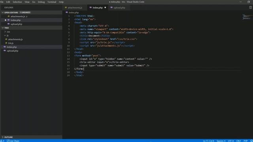
Task: Open the Help menu
Action: pyautogui.click(x=61, y=2)
